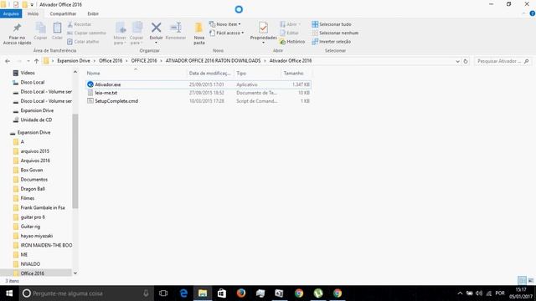The height and width of the screenshot is (301, 536).
Task: Switch to the Início ribbon tab
Action: 33,13
